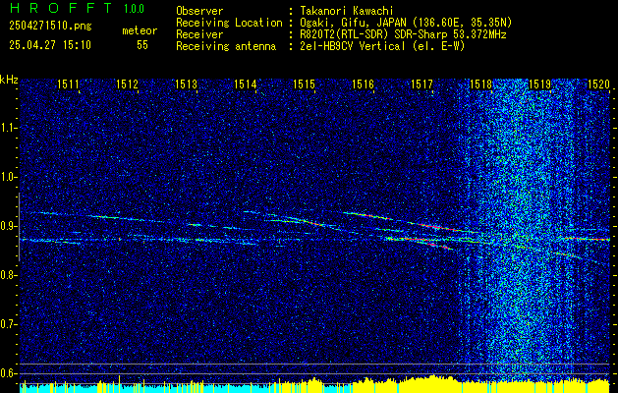This screenshot has height=393, width=618.
Task: Select the filename 2504271510.png
Action: 50,27
